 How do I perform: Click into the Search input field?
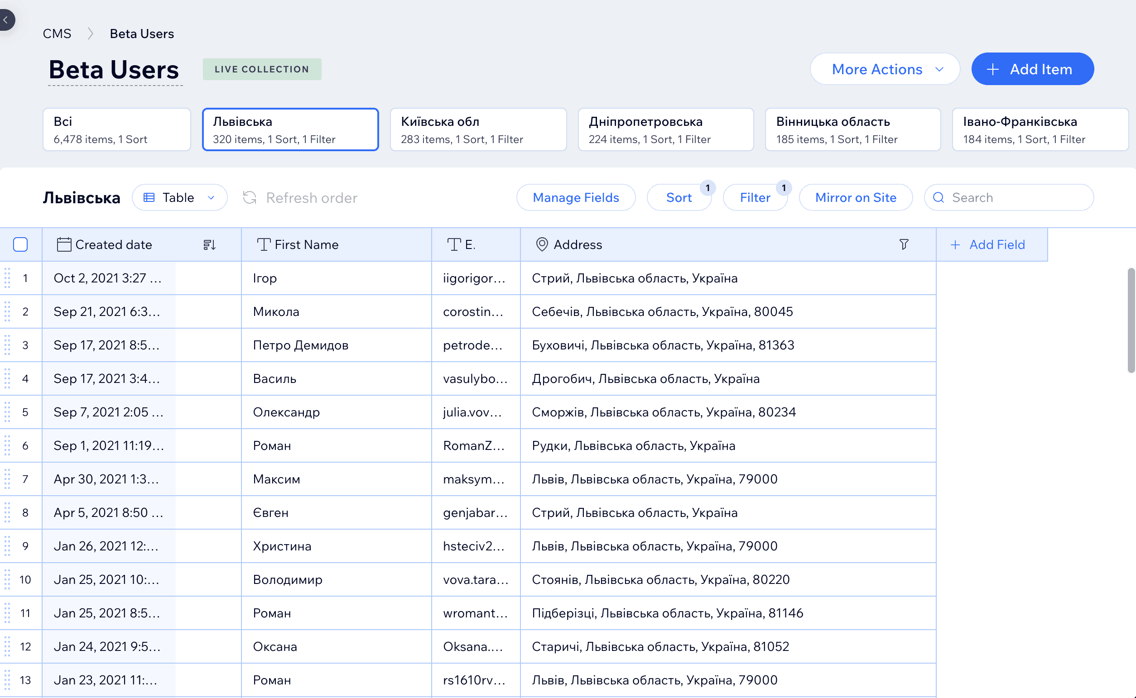(1016, 197)
